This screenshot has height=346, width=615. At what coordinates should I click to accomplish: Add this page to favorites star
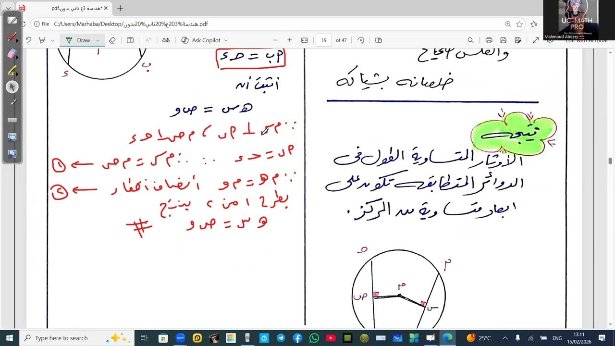tap(519, 24)
